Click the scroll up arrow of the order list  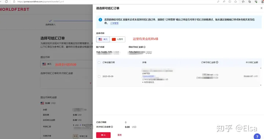point(261,68)
